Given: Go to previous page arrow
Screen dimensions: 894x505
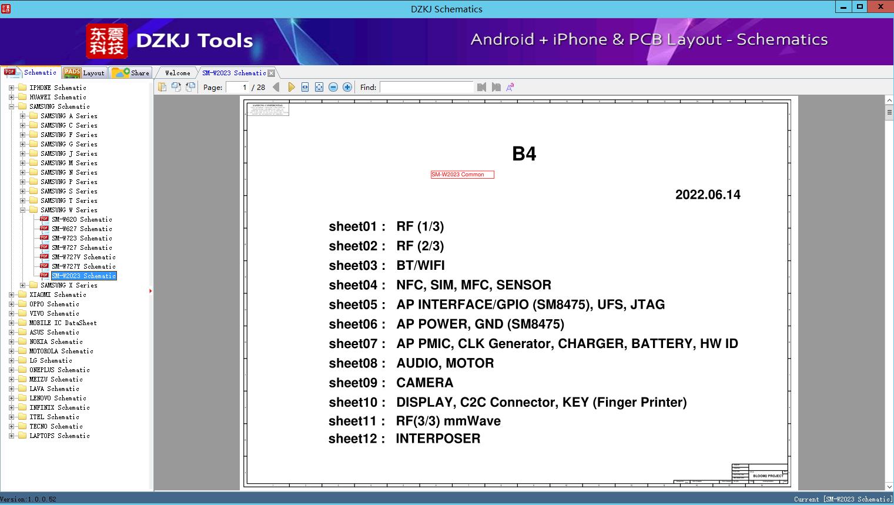Looking at the screenshot, I should point(276,87).
